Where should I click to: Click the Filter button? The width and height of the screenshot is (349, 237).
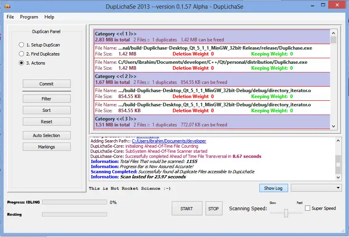tap(46, 99)
